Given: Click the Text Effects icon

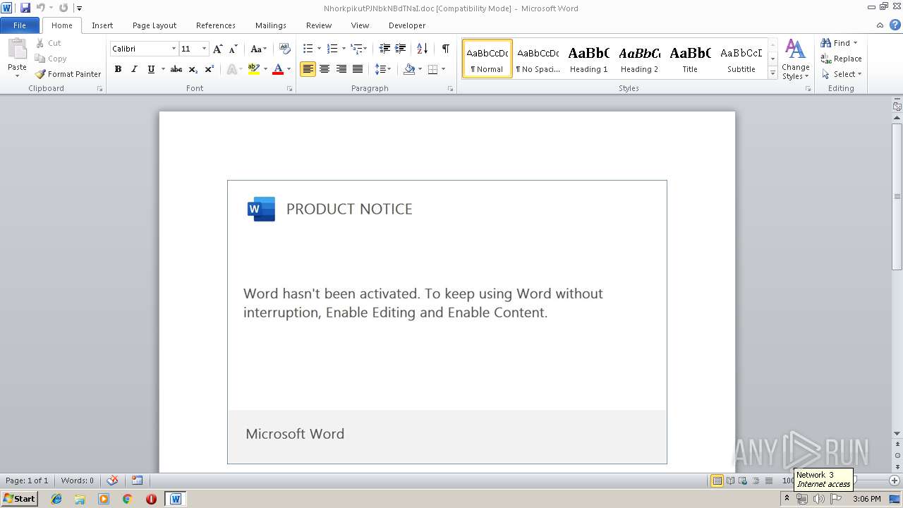Looking at the screenshot, I should pyautogui.click(x=231, y=69).
